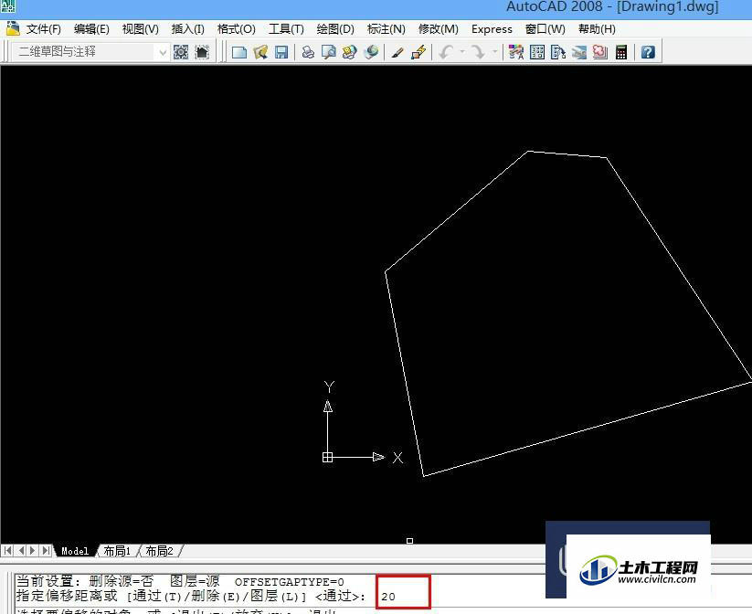Save the drawing with floppy icon
The width and height of the screenshot is (752, 614).
[281, 52]
